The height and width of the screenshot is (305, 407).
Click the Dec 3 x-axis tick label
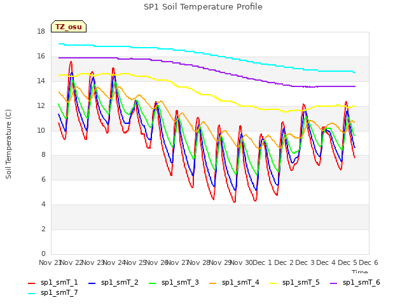(x=305, y=262)
